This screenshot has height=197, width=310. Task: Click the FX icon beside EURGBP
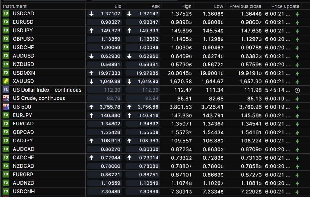click(x=6, y=175)
